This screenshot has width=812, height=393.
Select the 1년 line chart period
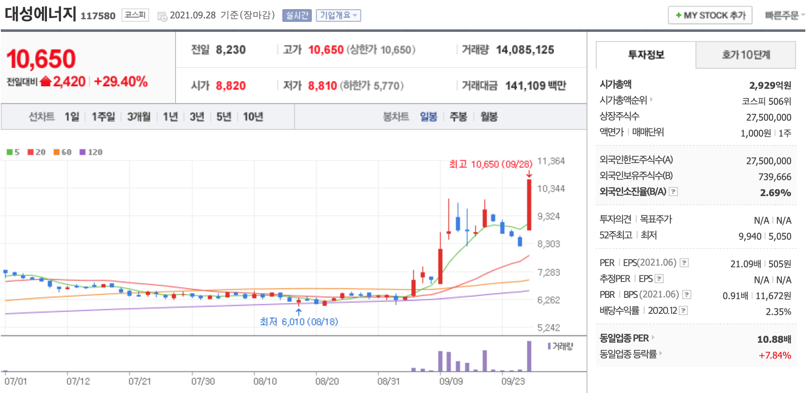click(170, 116)
